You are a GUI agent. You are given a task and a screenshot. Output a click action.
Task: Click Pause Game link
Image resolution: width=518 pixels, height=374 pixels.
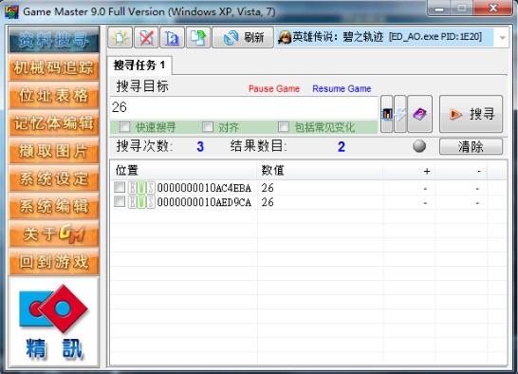pos(274,88)
